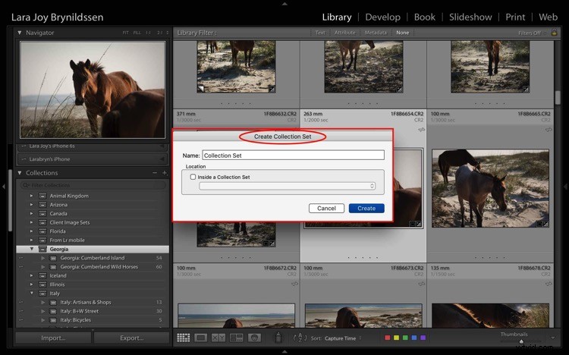Screen dimensions: 569x355
Task: Click the Library Filter lock icon
Action: point(554,33)
